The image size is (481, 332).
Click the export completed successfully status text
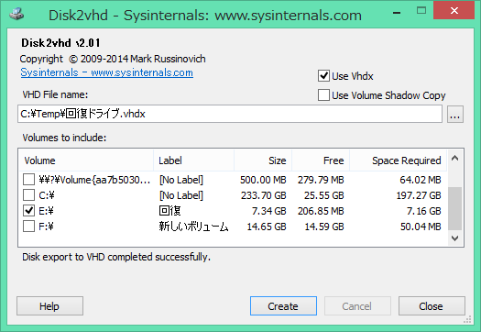point(116,257)
